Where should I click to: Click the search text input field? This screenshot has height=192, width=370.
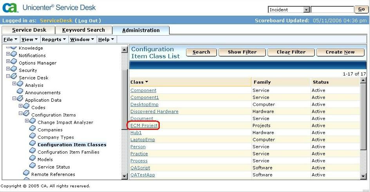click(332, 10)
